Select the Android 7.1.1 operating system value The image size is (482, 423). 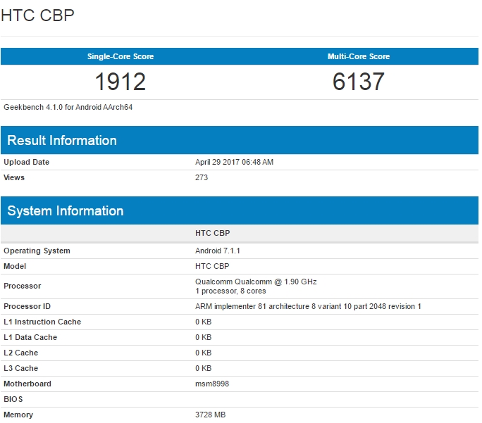(x=219, y=251)
